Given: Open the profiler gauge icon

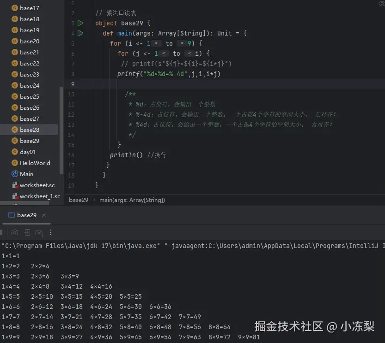Looking at the screenshot, I should (39, 232).
